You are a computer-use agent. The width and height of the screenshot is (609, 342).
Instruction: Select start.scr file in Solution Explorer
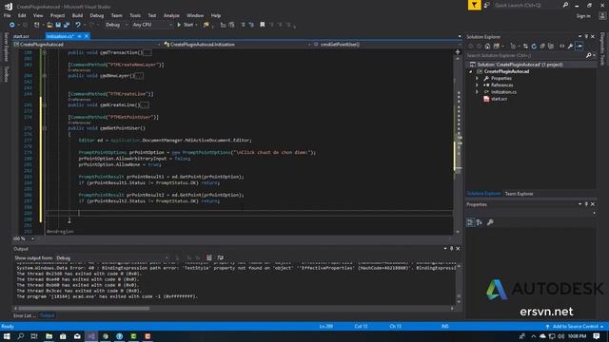click(x=499, y=99)
